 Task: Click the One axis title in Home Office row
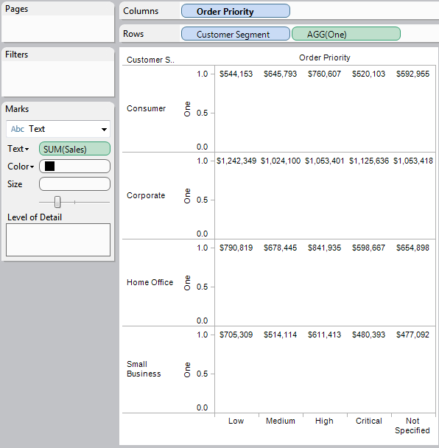pyautogui.click(x=187, y=282)
